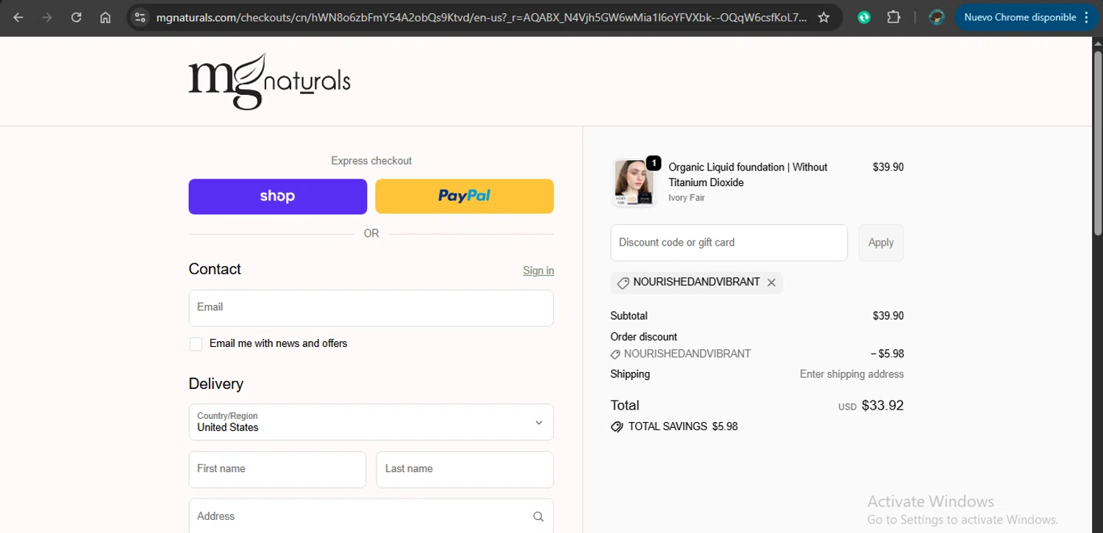Screen dimensions: 1103x533
Task: Click the Total Savings tag icon
Action: tap(617, 427)
